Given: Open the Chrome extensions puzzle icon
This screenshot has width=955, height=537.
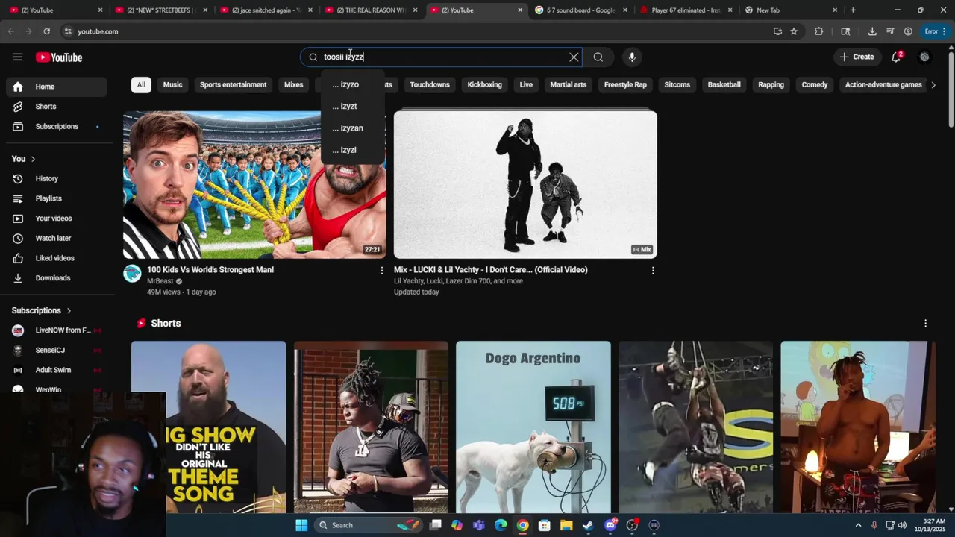Looking at the screenshot, I should [x=819, y=31].
